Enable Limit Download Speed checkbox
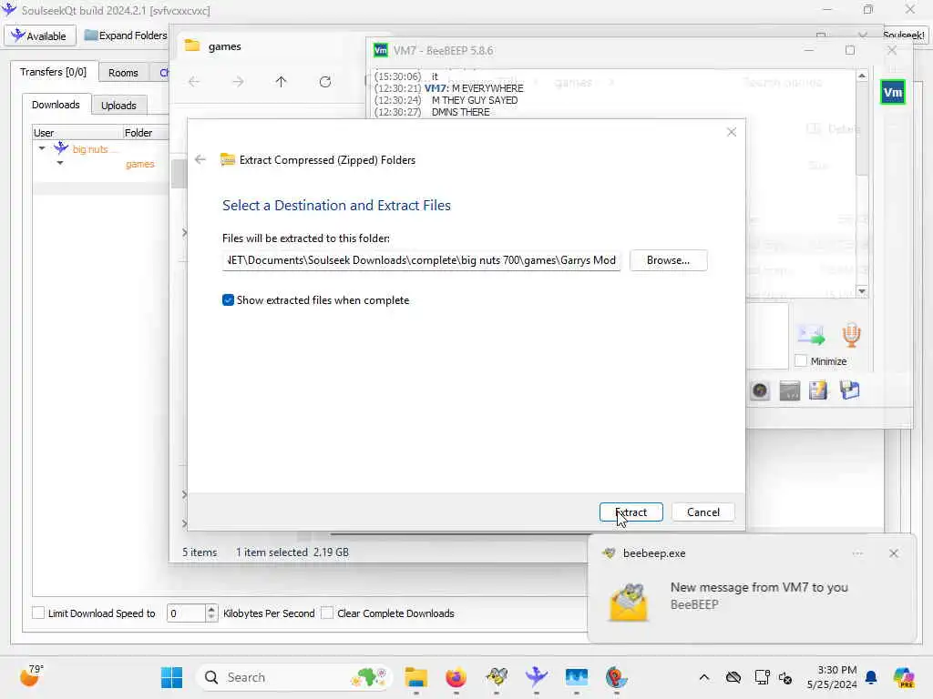The image size is (933, 699). (x=38, y=613)
